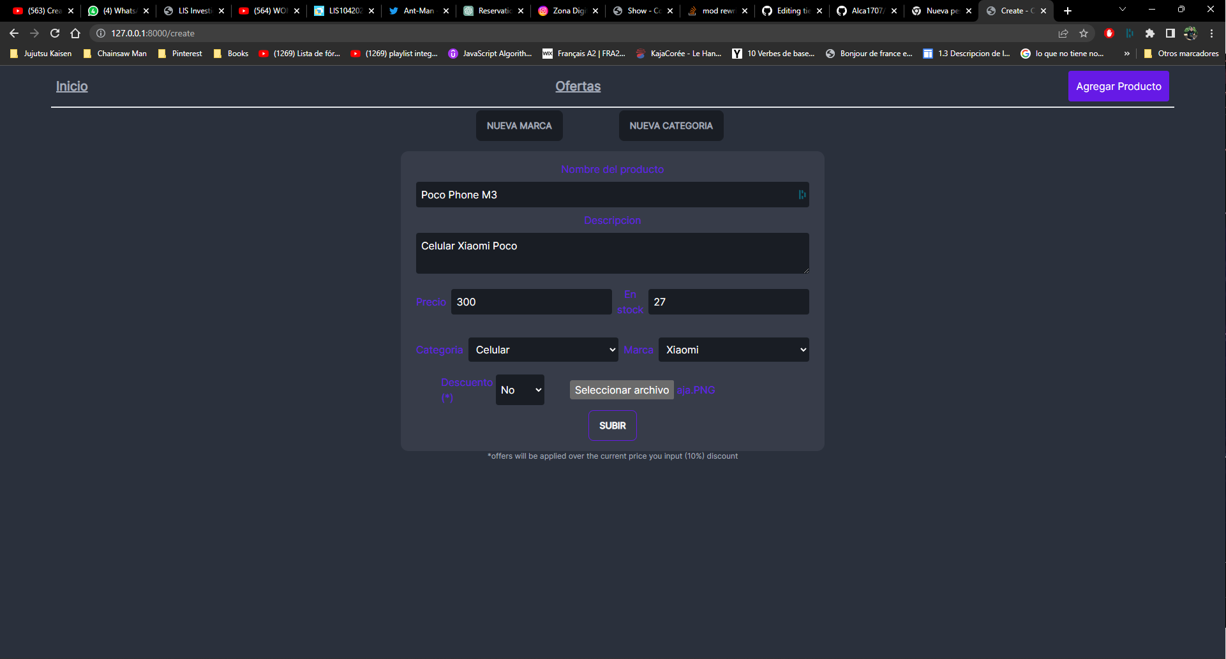
Task: Open the Descuento dropdown showing No
Action: click(520, 390)
